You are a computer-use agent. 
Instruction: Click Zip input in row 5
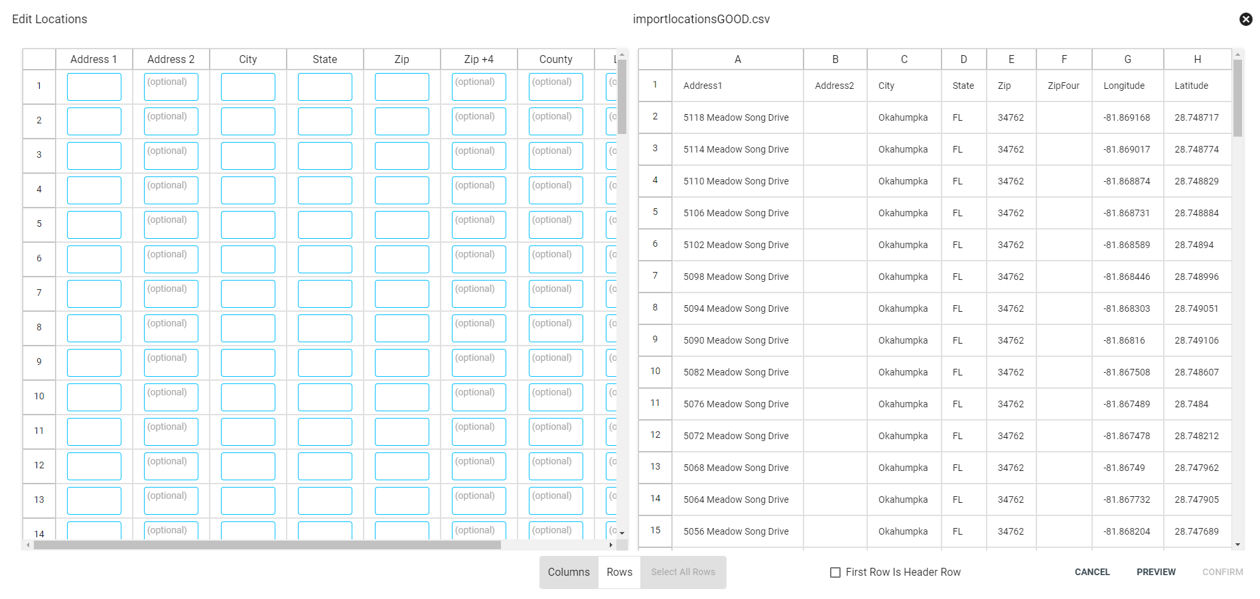point(401,225)
